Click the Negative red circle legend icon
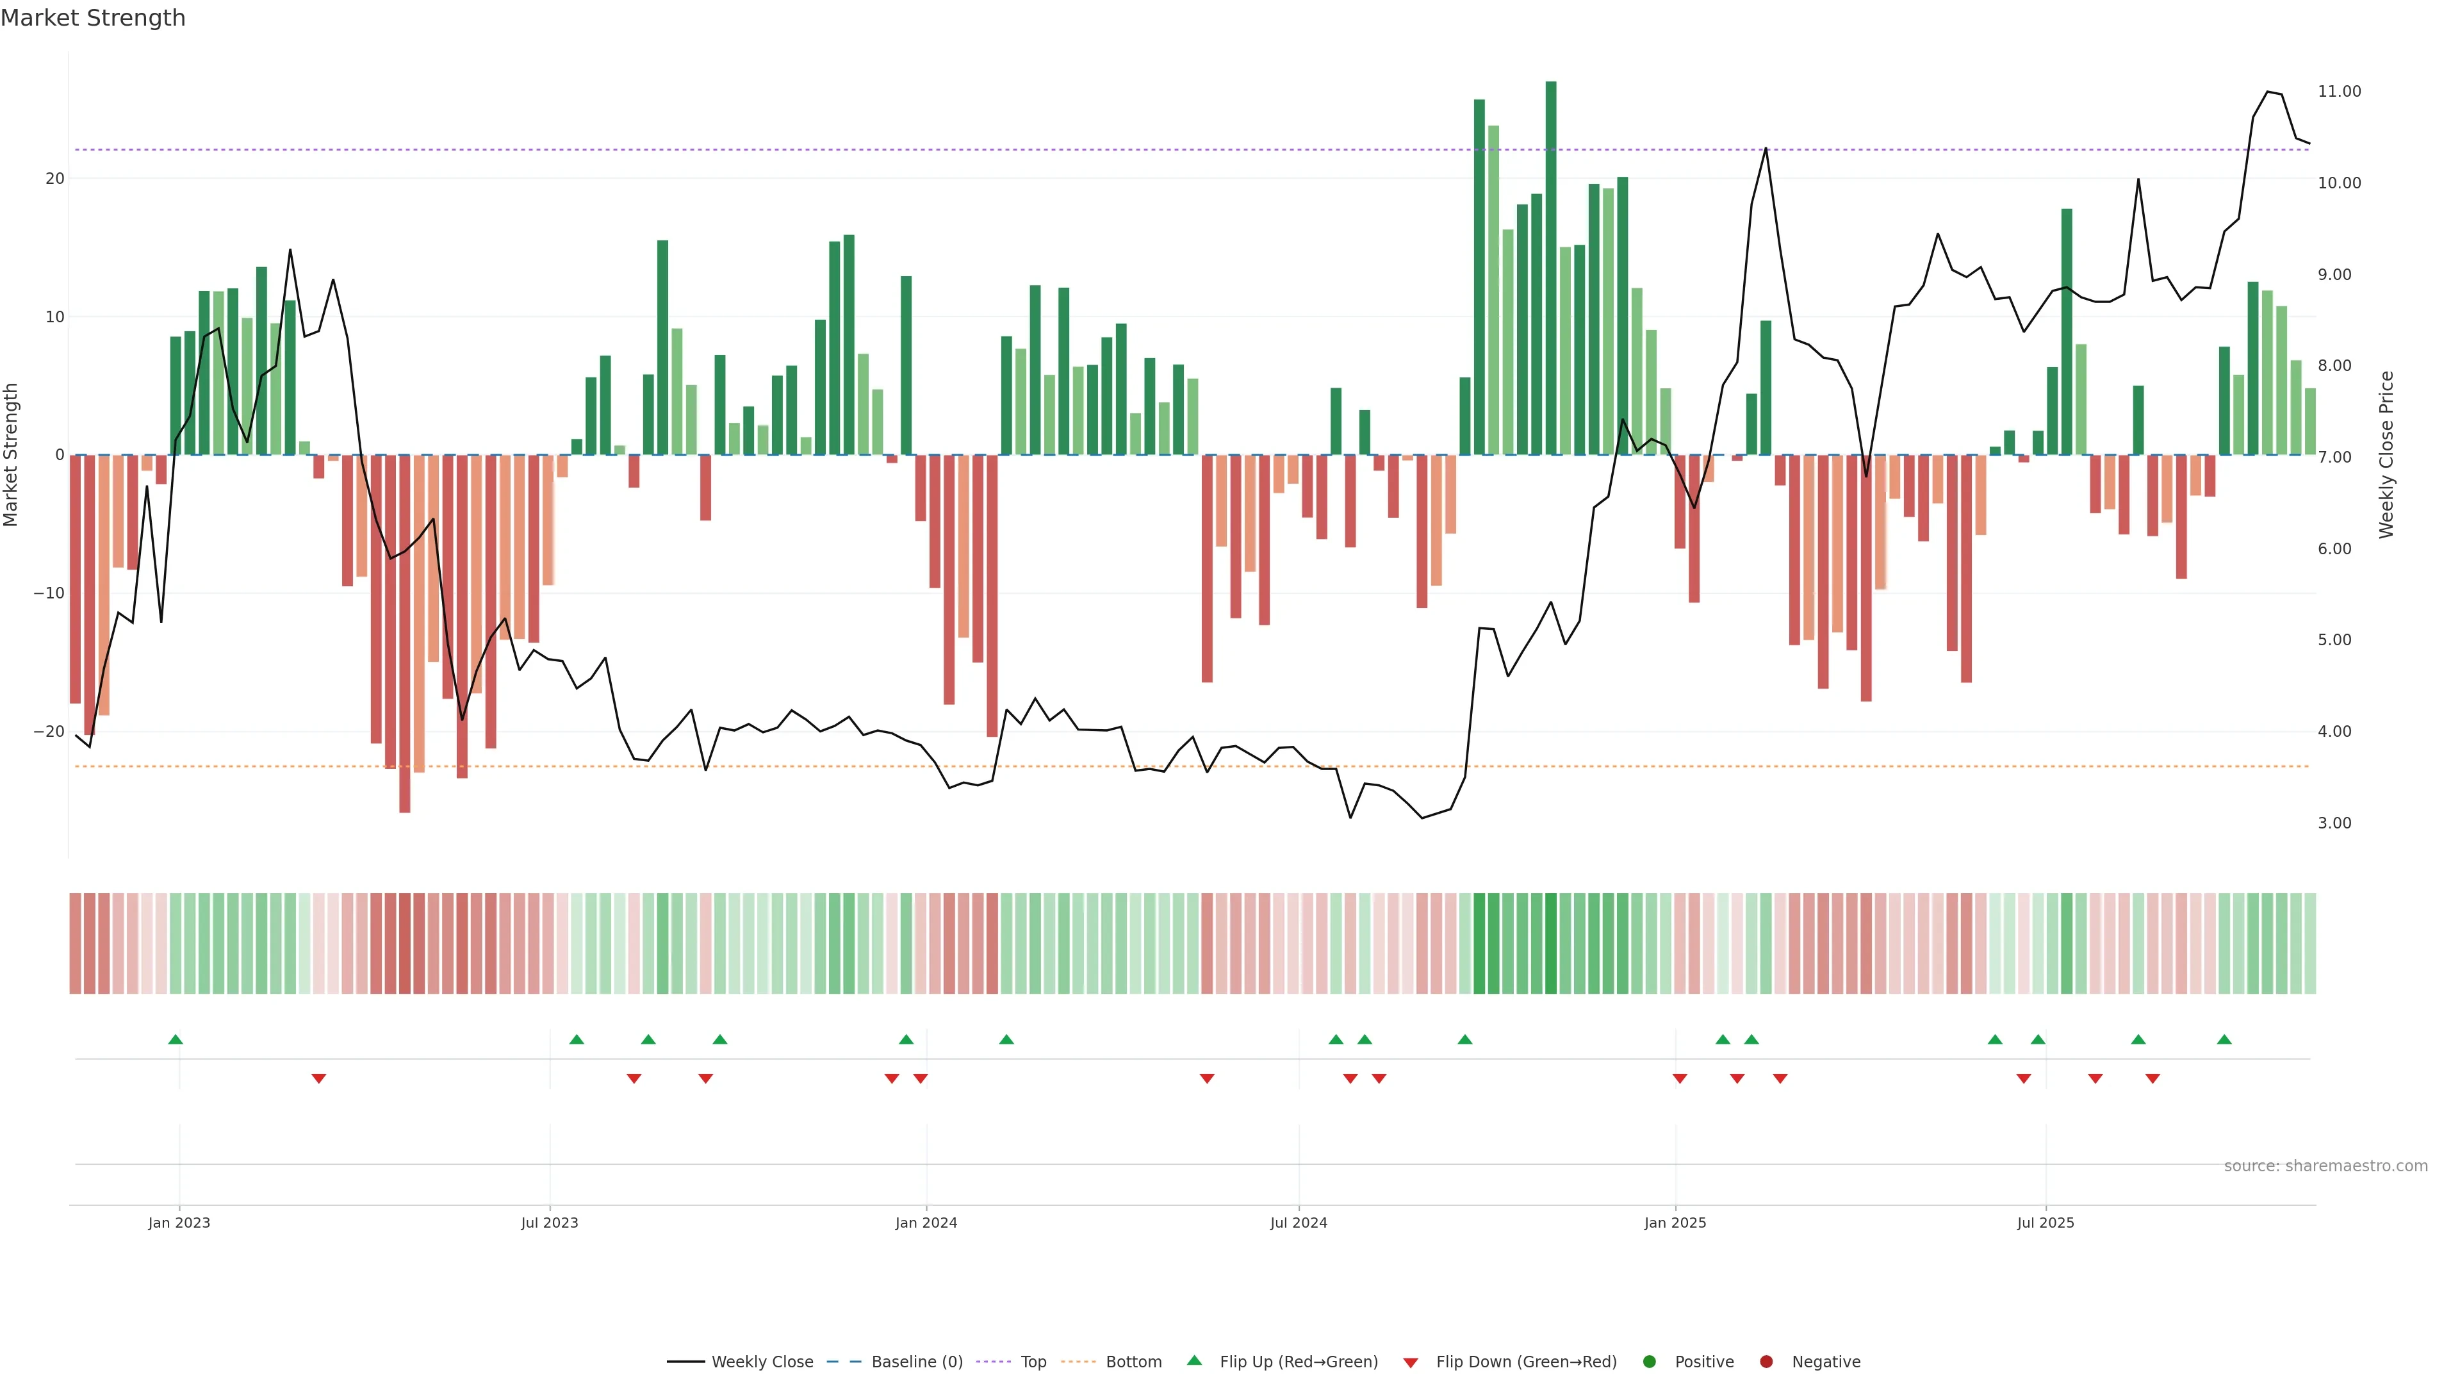Image resolution: width=2460 pixels, height=1384 pixels. (1766, 1362)
